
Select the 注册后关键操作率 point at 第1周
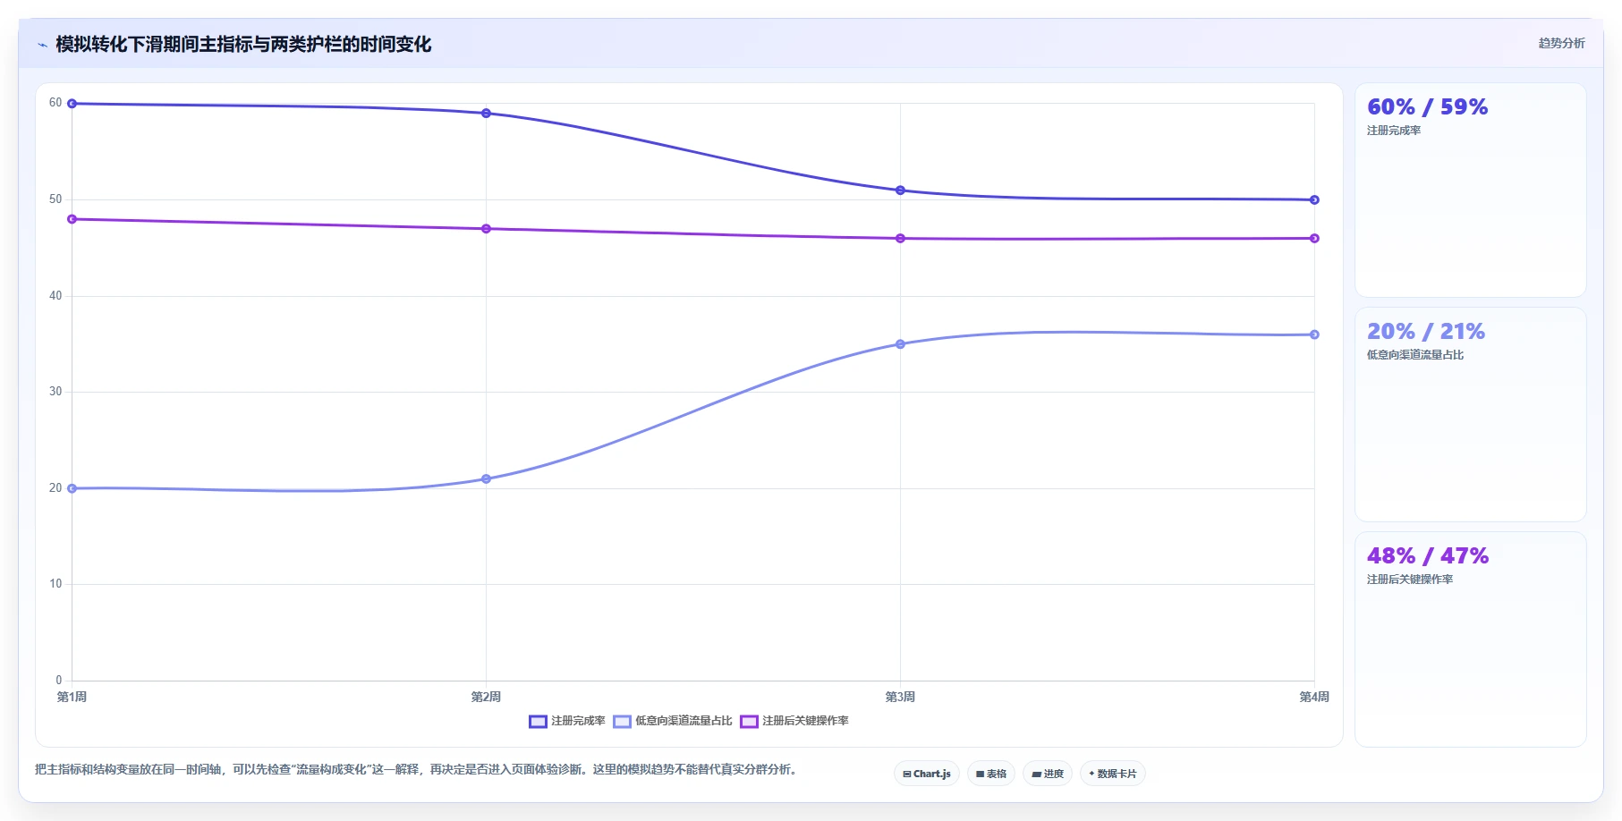[72, 219]
